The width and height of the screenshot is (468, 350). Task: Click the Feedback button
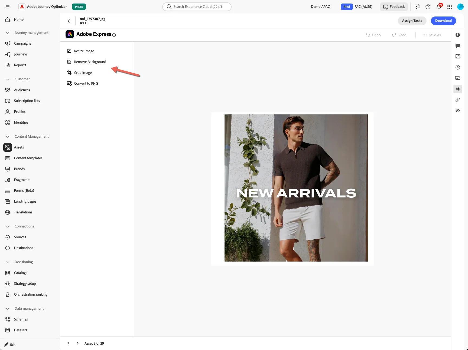point(394,7)
